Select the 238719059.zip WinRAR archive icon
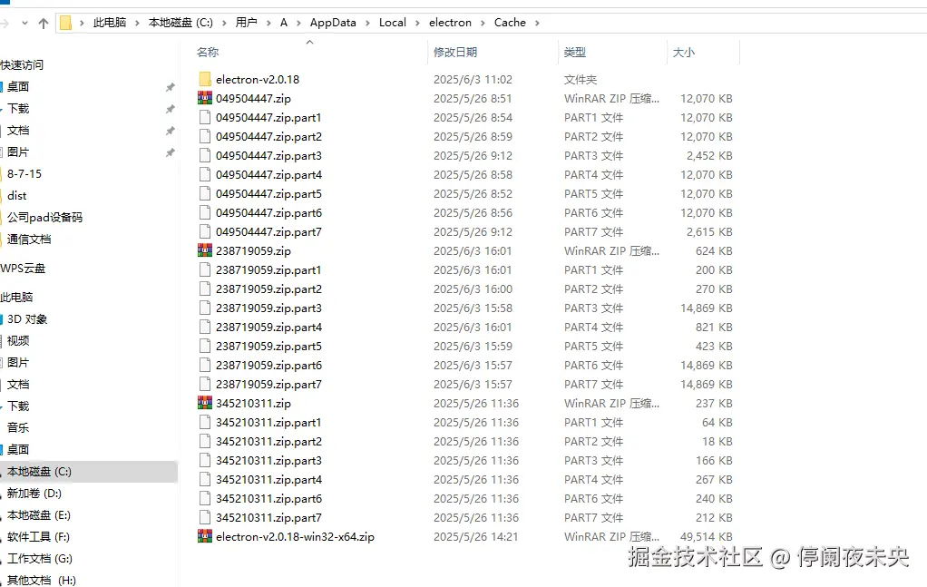The width and height of the screenshot is (927, 587). click(x=205, y=250)
